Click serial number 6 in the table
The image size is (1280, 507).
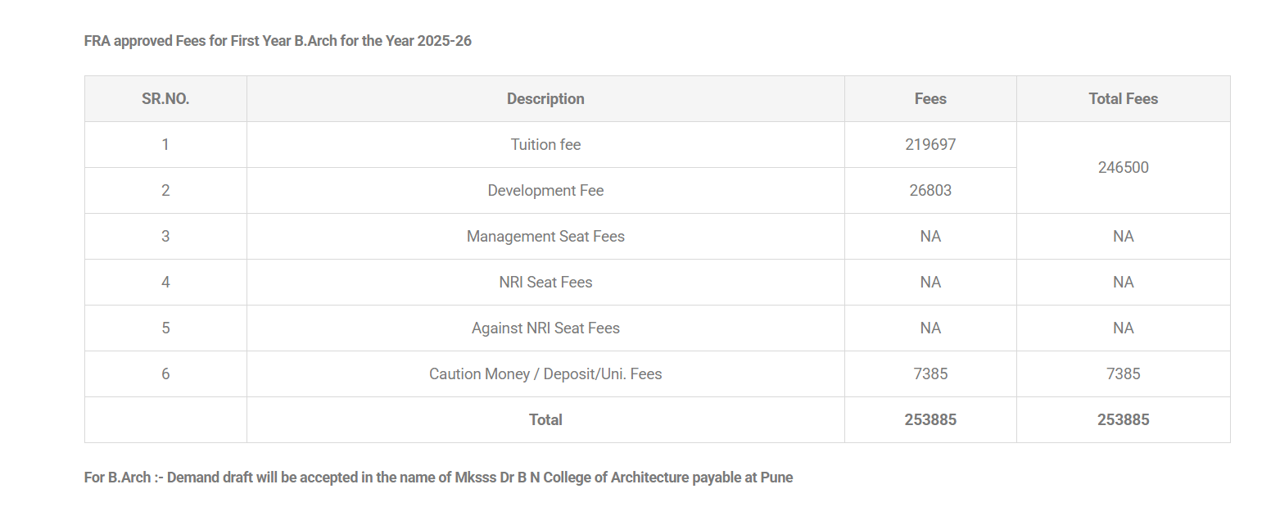[165, 374]
